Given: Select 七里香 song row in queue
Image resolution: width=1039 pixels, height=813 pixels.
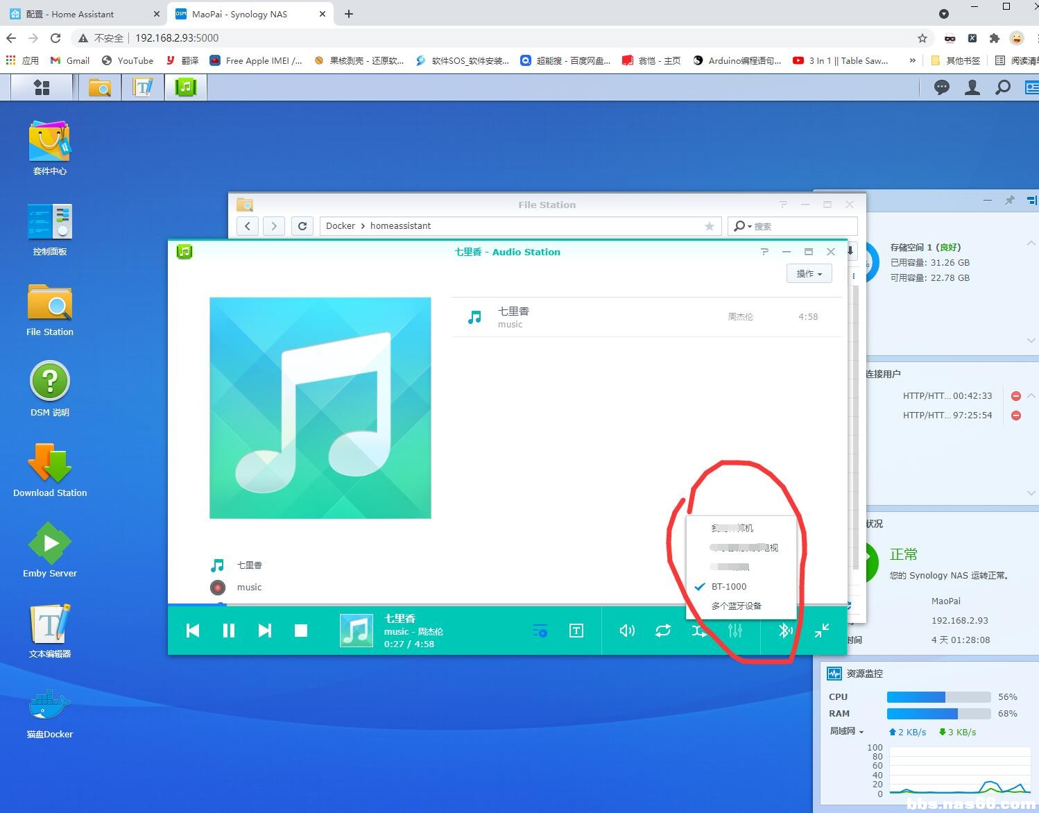Looking at the screenshot, I should tap(646, 317).
